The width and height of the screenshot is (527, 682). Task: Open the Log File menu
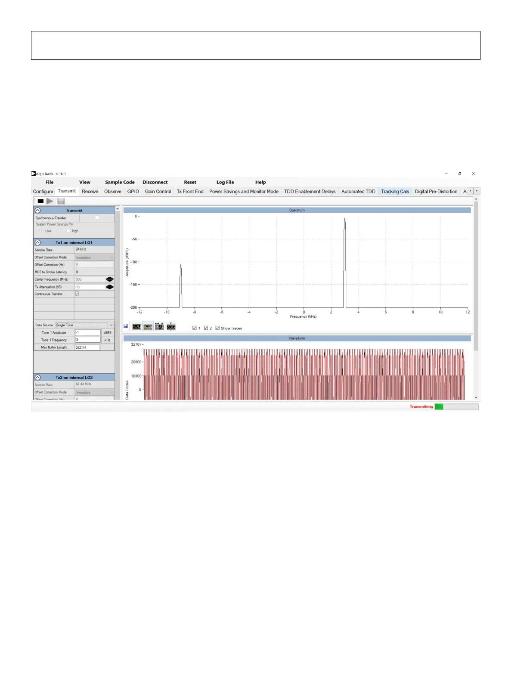click(225, 182)
